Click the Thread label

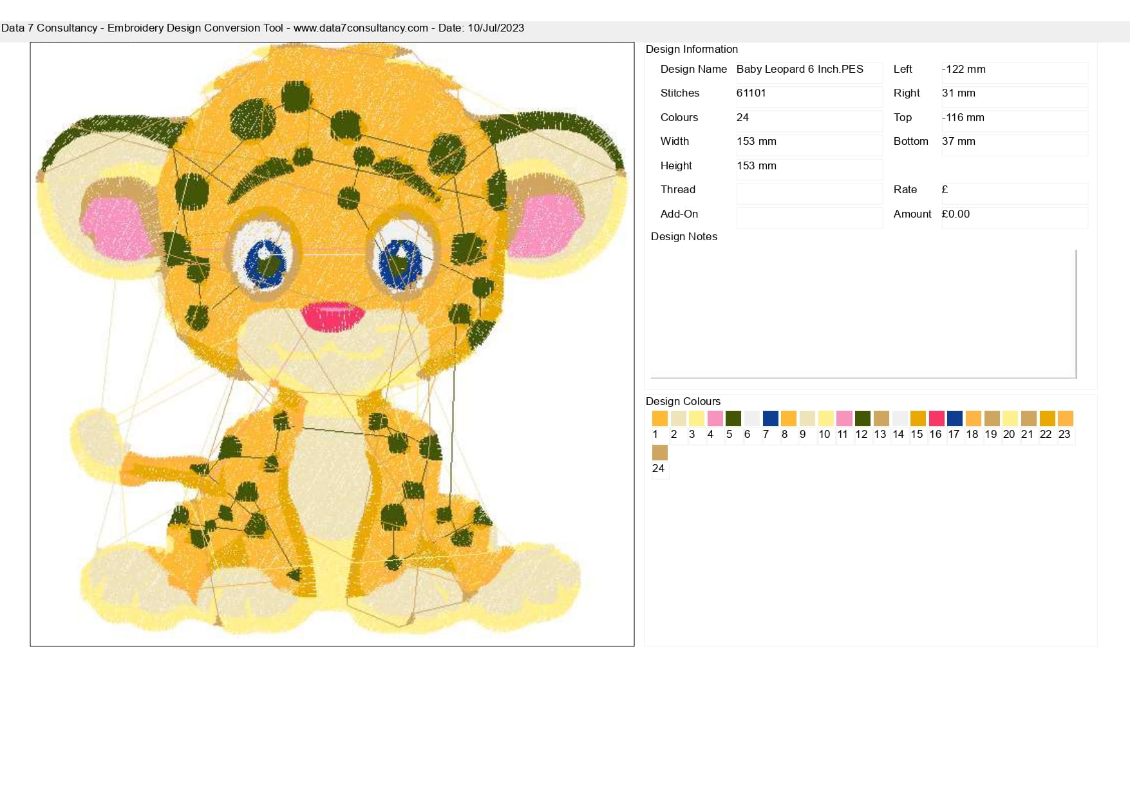point(678,189)
